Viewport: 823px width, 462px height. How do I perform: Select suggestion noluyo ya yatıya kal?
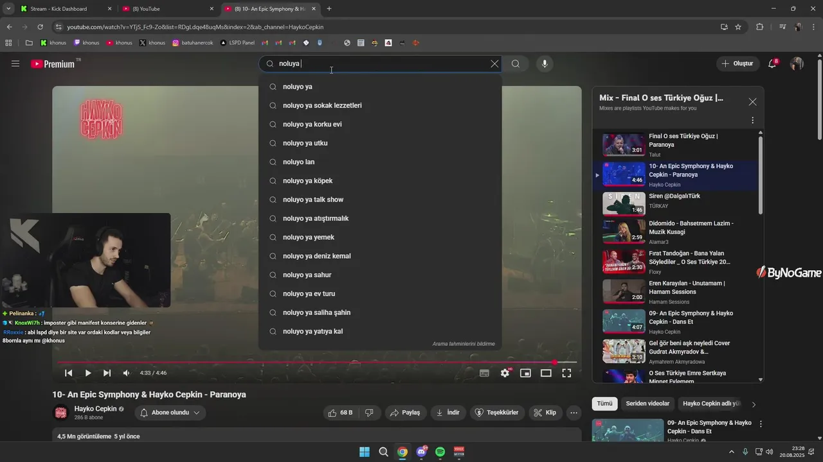(x=380, y=331)
